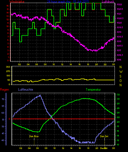Click green temperature axis value 32

pyautogui.click(x=118, y=94)
